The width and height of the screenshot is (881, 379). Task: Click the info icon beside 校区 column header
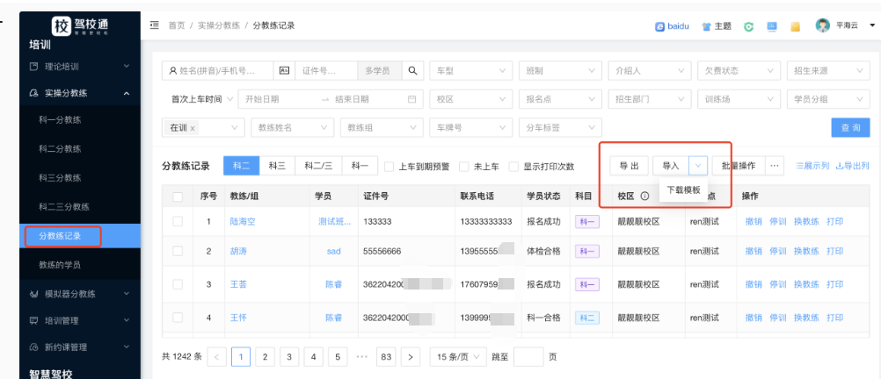pyautogui.click(x=644, y=196)
